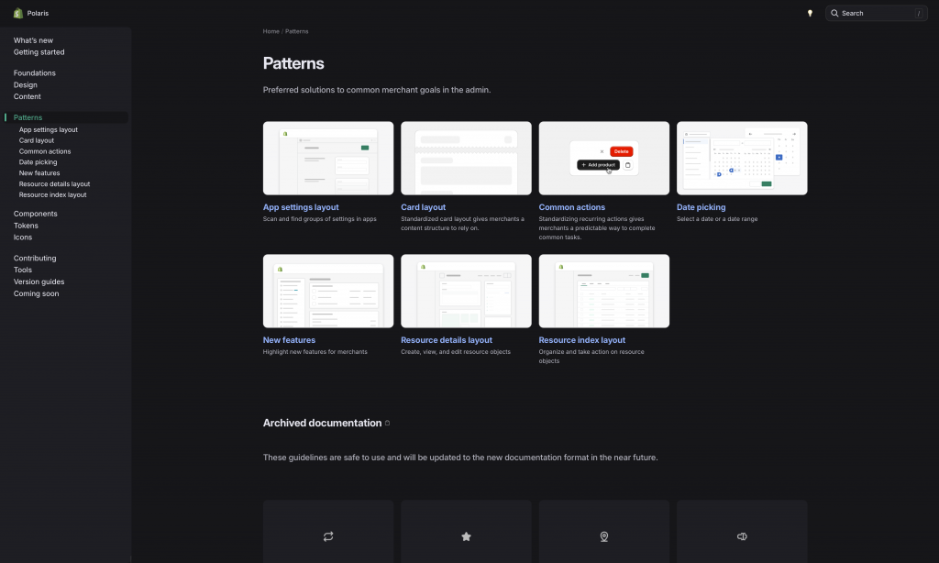Click Common actions title link
Viewport: 939px width, 563px height.
point(572,207)
